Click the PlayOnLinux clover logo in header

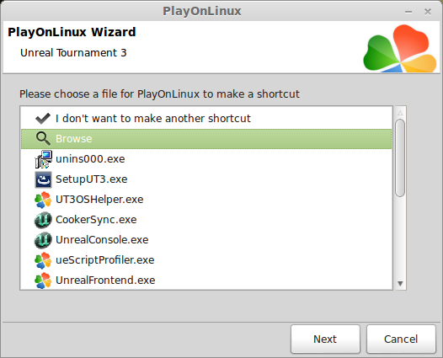[x=400, y=48]
